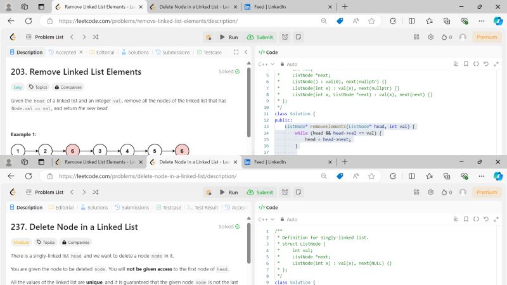507x285 pixels.
Task: Open notes icon in bottom window toolbar
Action: click(298, 193)
